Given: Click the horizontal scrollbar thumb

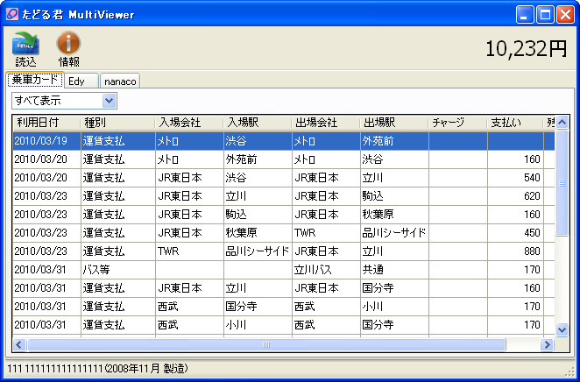Looking at the screenshot, I should [x=266, y=345].
